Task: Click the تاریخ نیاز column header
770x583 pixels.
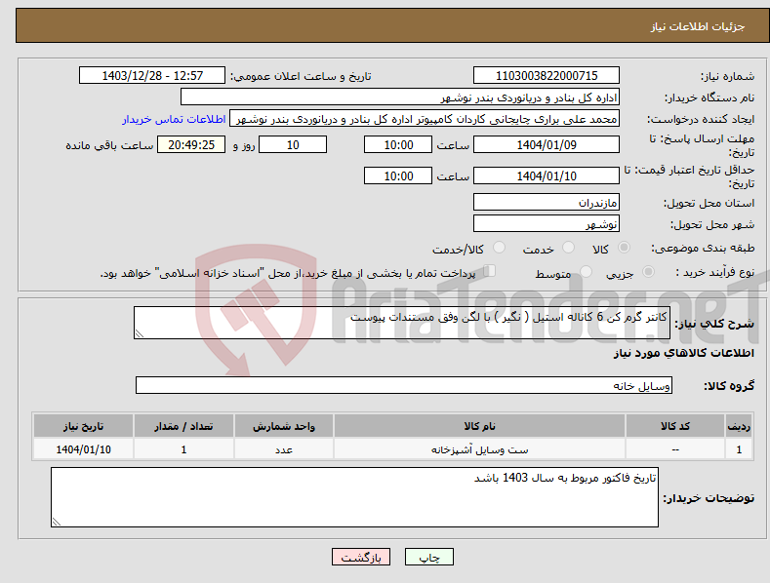Action: [x=83, y=426]
